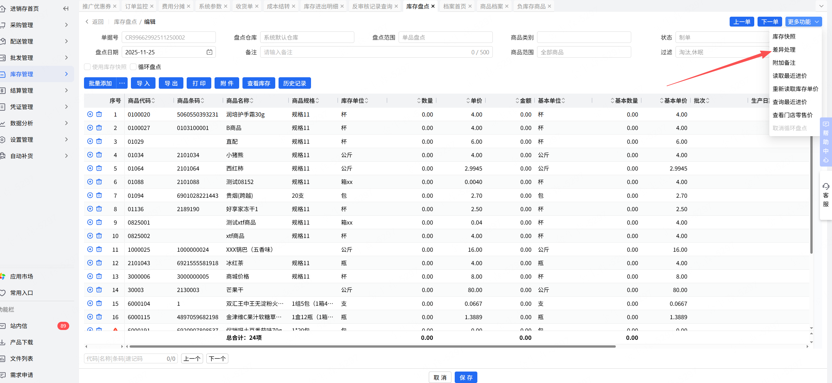Collapse the sidebar with the arrow icon

[66, 9]
